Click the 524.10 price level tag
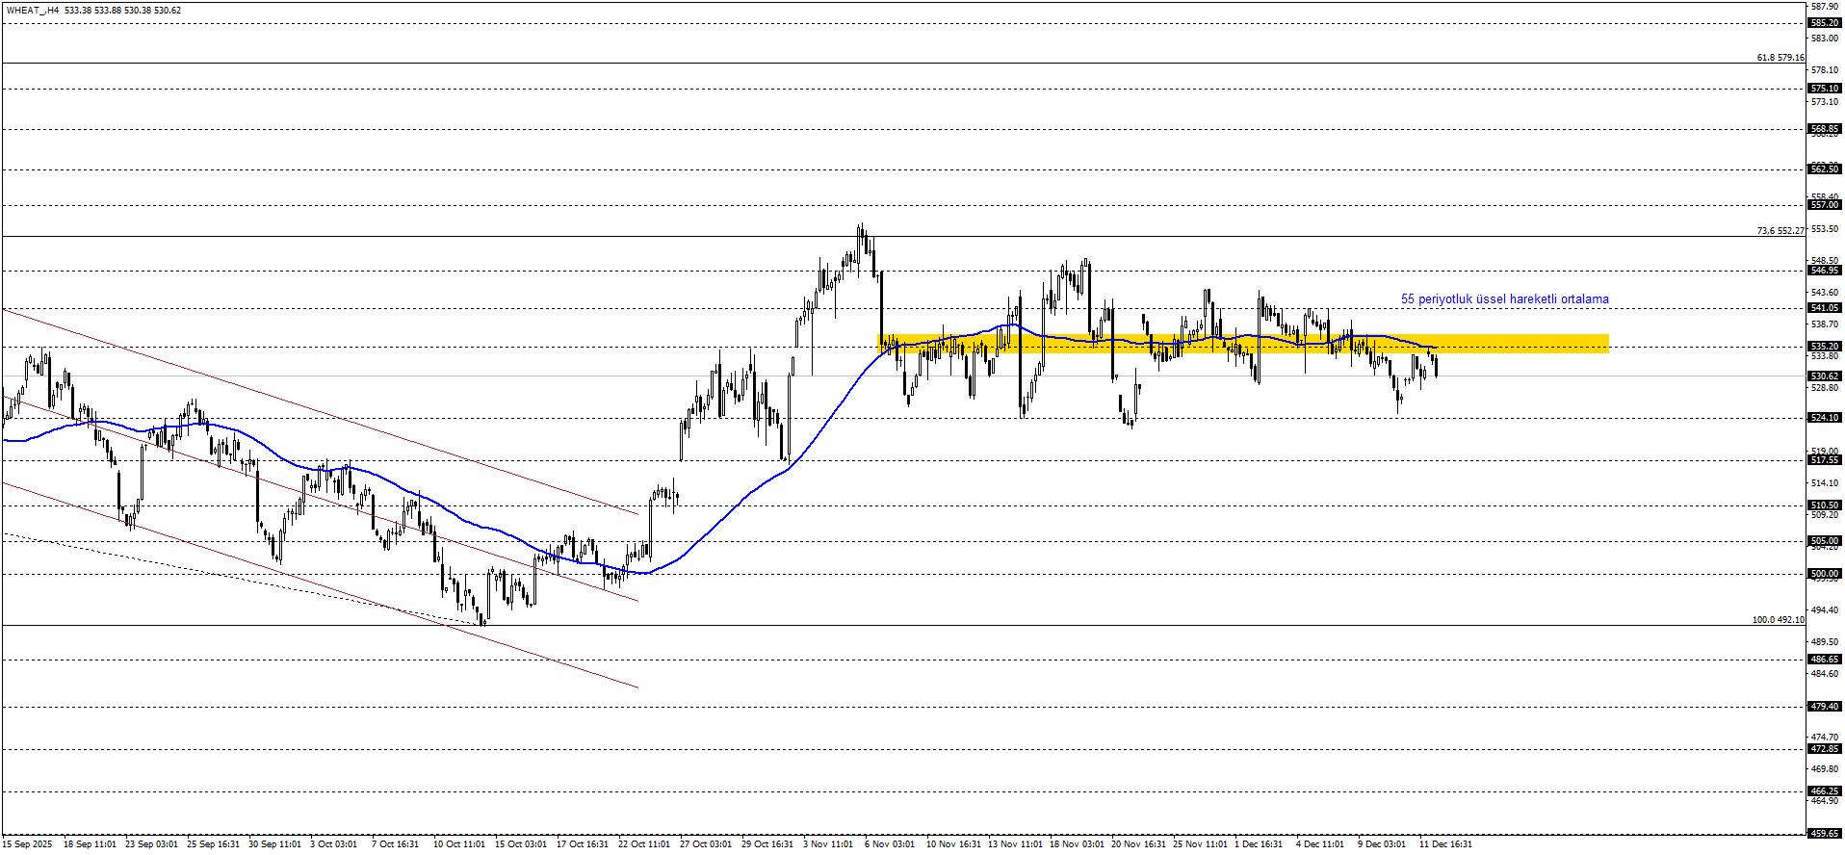The width and height of the screenshot is (1845, 855). [1825, 418]
